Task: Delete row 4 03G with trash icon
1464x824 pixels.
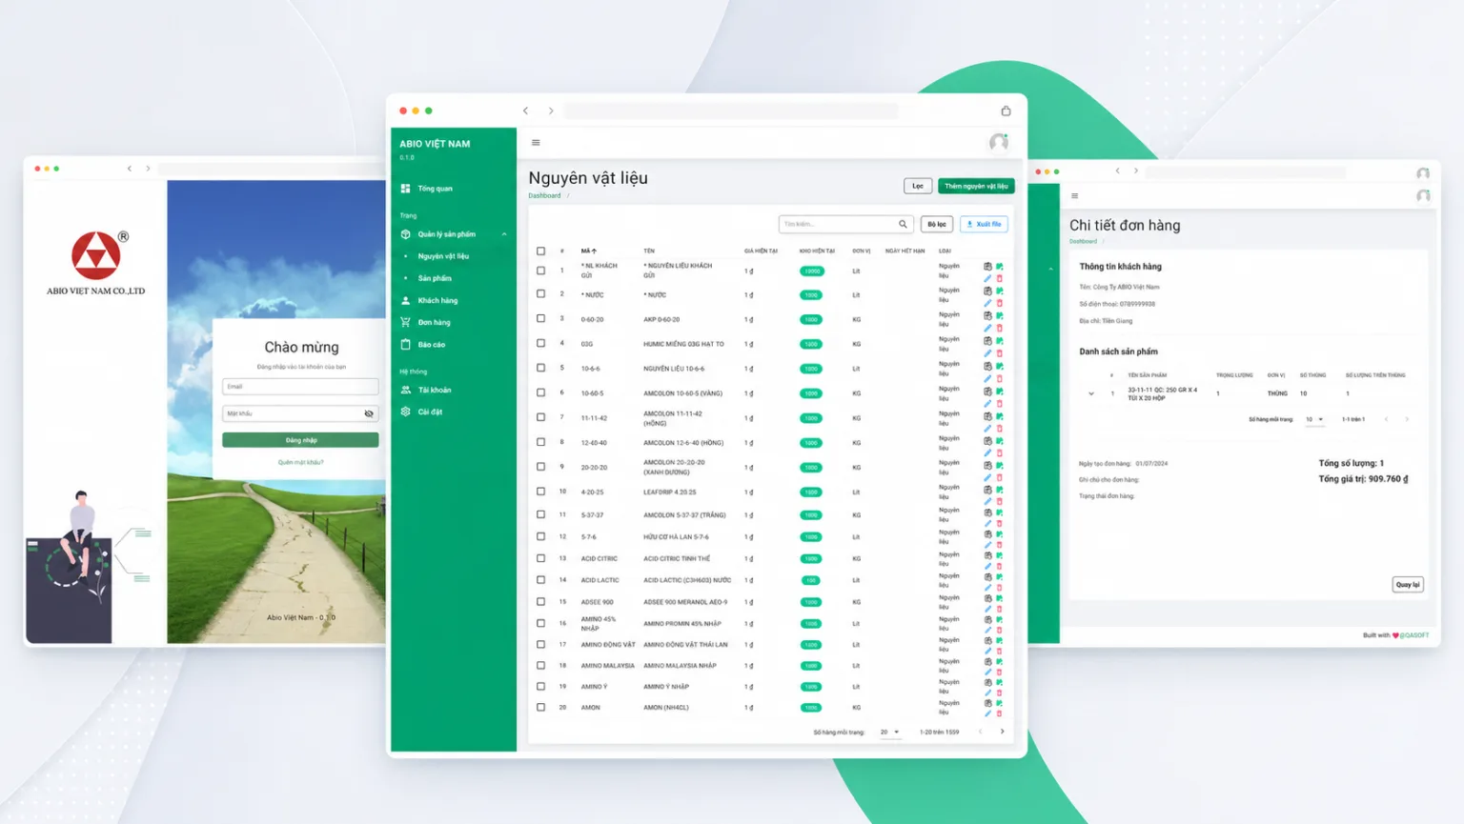Action: [x=999, y=352]
